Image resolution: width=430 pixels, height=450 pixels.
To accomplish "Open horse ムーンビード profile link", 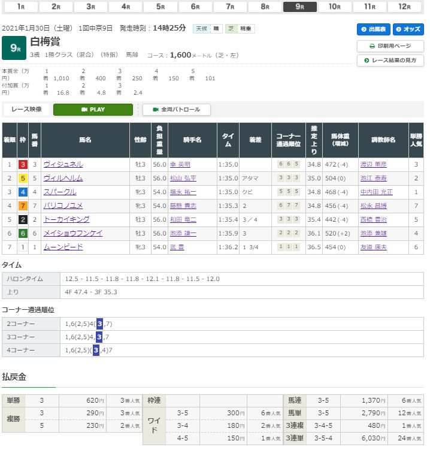I will coord(63,247).
